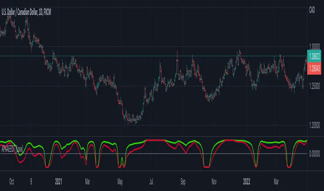This screenshot has width=324, height=191.
Task: Click the green 1.28822 price tag
Action: (x=314, y=56)
